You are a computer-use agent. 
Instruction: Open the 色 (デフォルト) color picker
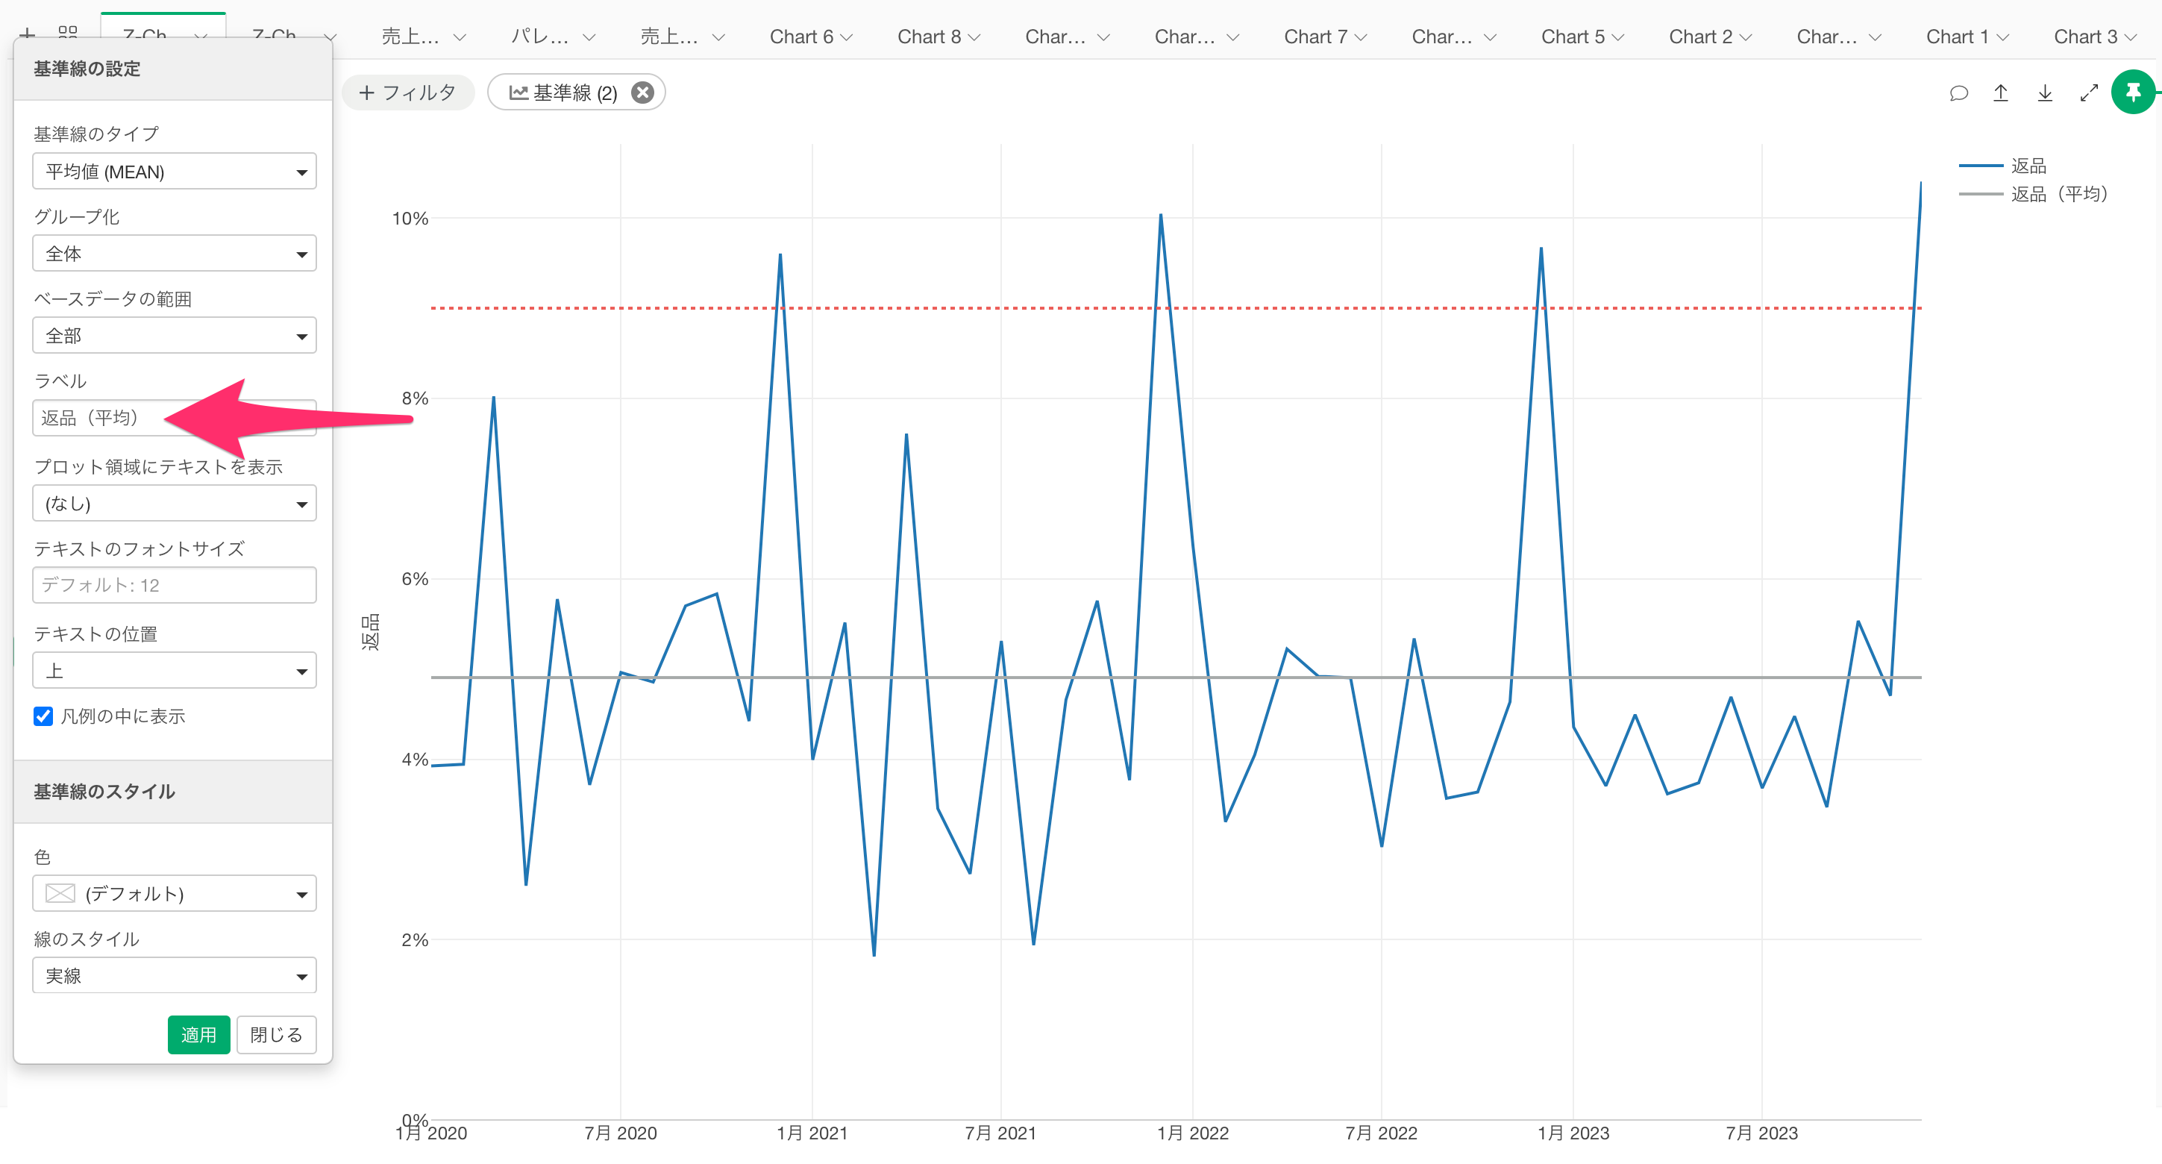174,893
